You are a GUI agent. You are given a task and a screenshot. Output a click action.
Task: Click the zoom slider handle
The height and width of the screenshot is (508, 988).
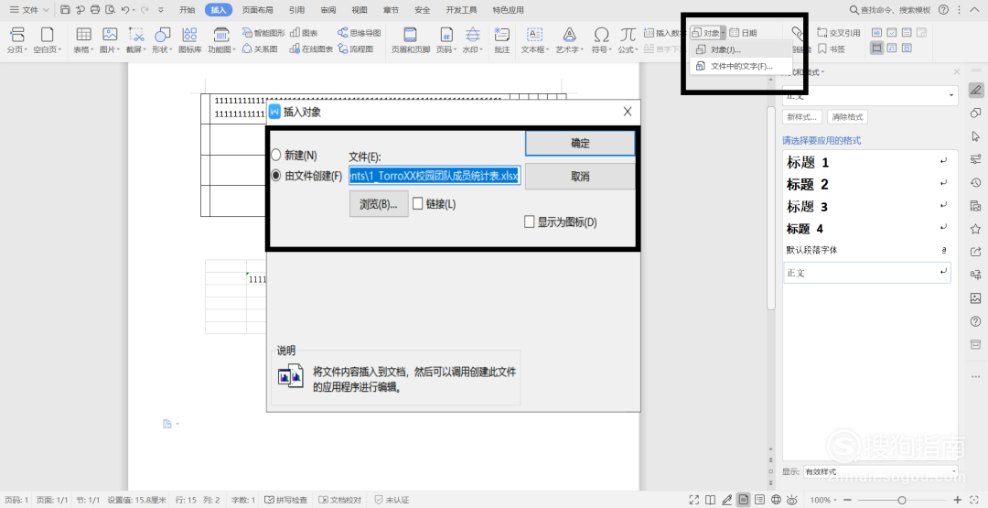point(902,500)
